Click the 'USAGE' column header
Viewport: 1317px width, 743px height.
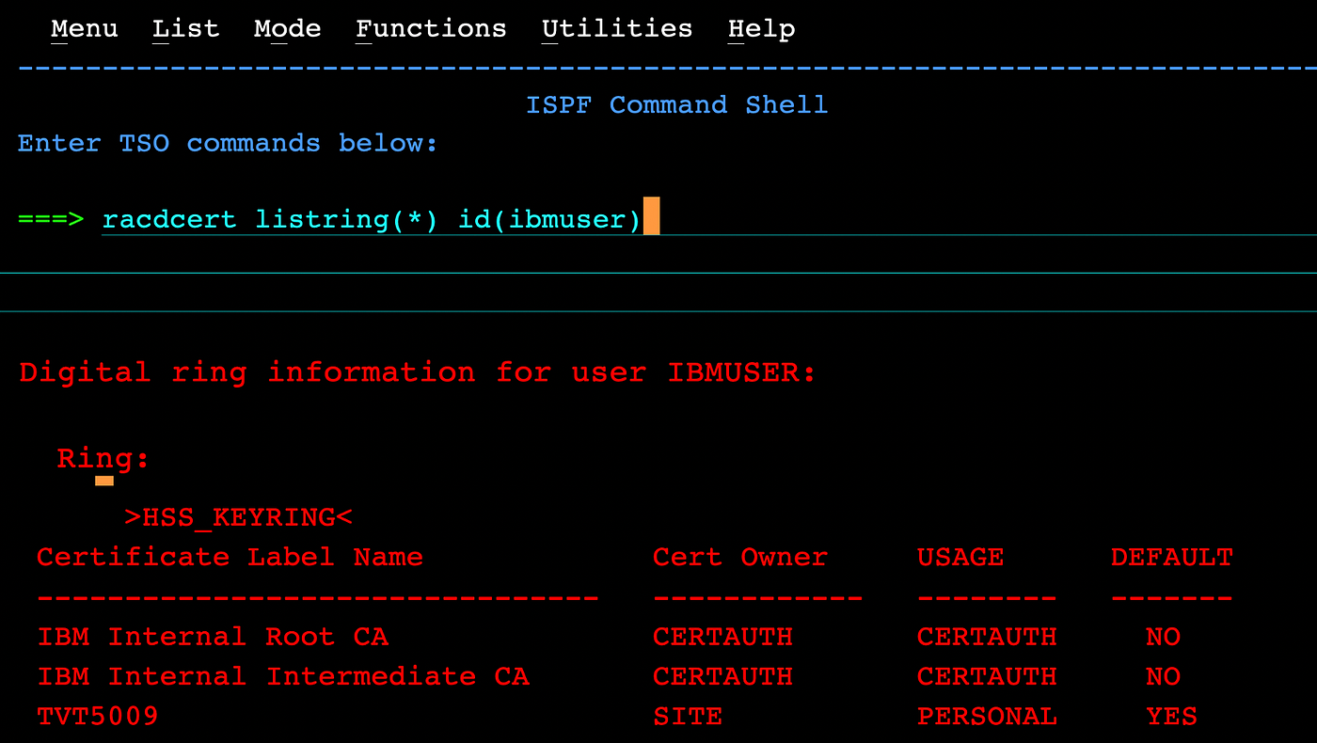(960, 557)
